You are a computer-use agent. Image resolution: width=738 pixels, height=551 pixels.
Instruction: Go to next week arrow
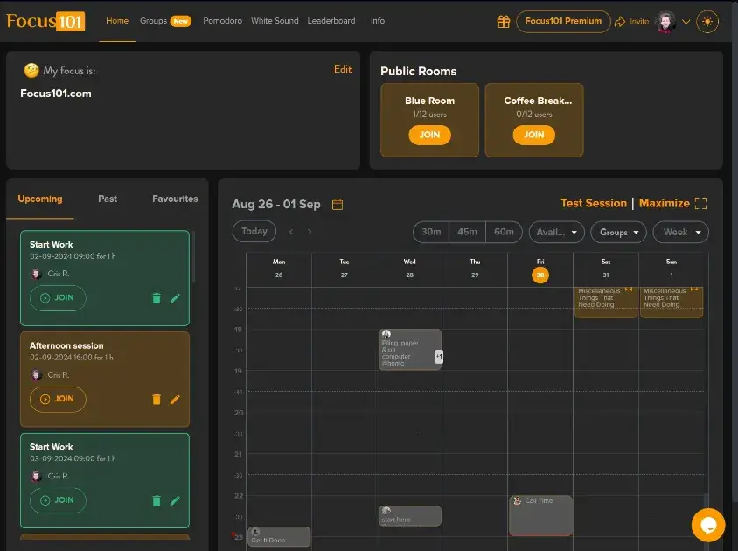[310, 232]
